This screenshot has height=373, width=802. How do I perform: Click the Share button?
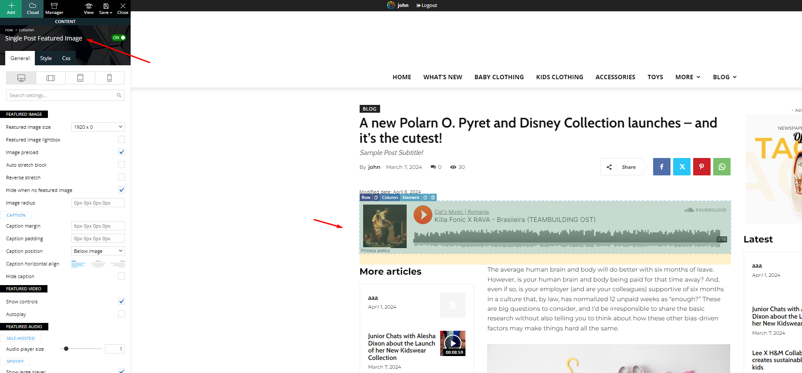[622, 167]
